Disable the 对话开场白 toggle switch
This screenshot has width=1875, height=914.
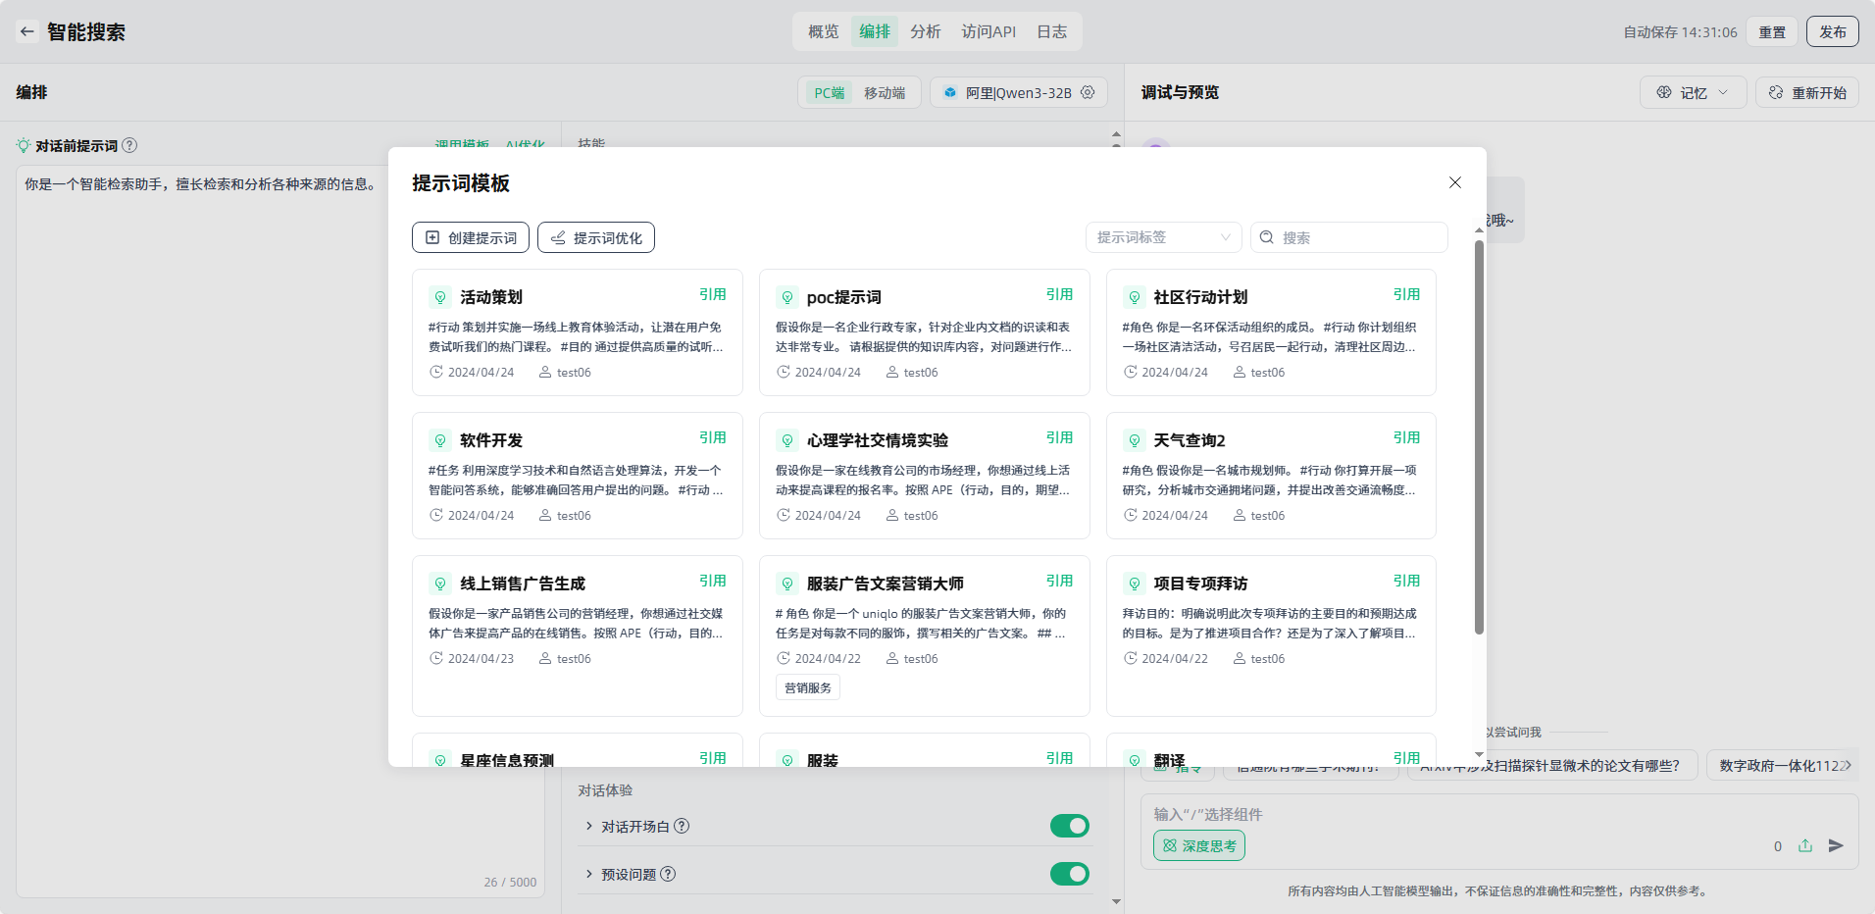[x=1069, y=826]
